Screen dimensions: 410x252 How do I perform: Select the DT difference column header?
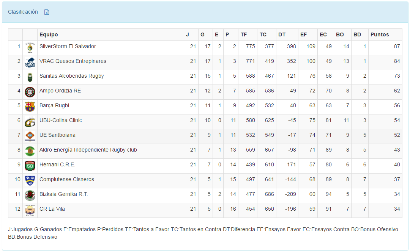[282, 34]
